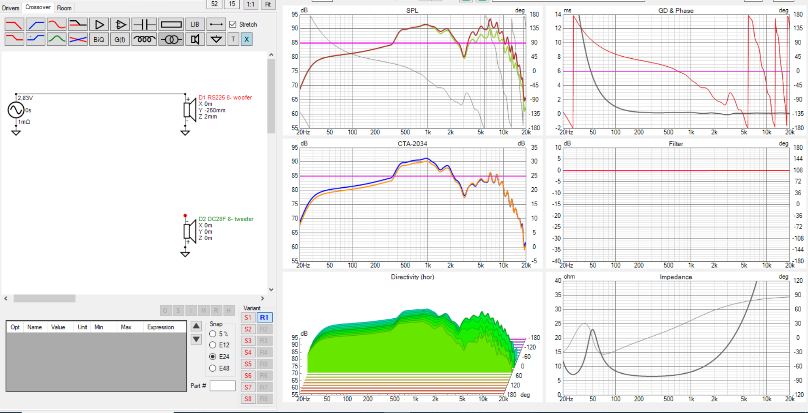Insert a G(f) transfer function block

point(120,39)
